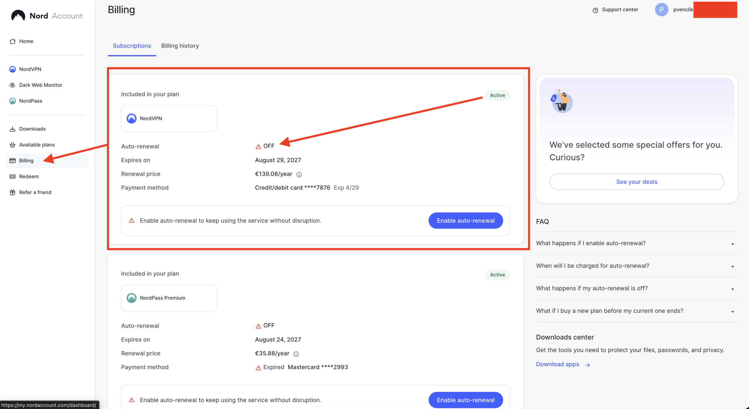Screen dimensions: 749x409
Task: Open the Redeem page
Action: tap(29, 176)
